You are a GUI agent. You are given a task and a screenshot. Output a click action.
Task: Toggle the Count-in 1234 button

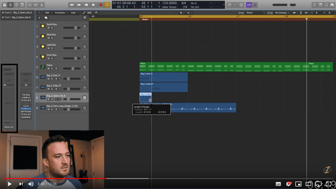click(249, 5)
